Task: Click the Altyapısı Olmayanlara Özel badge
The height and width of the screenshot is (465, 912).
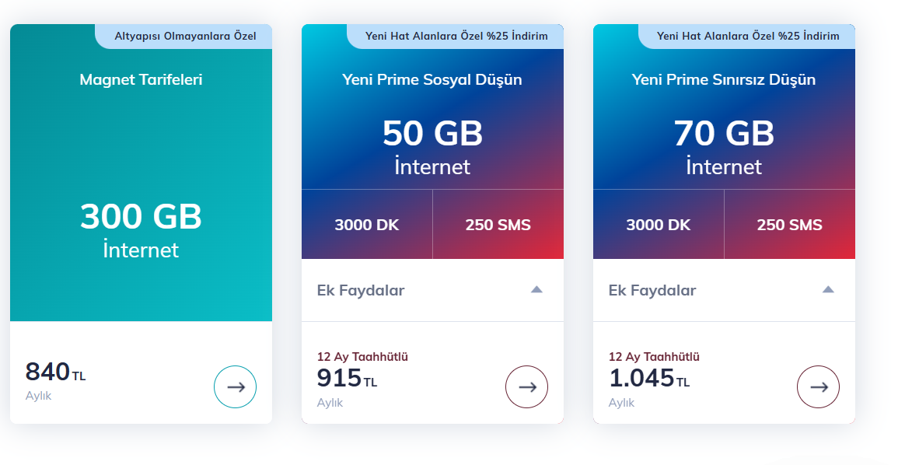Action: pyautogui.click(x=183, y=36)
